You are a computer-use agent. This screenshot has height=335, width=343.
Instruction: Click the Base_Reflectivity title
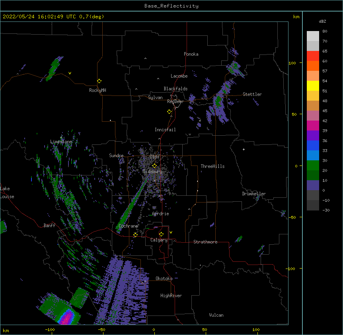tap(171, 6)
